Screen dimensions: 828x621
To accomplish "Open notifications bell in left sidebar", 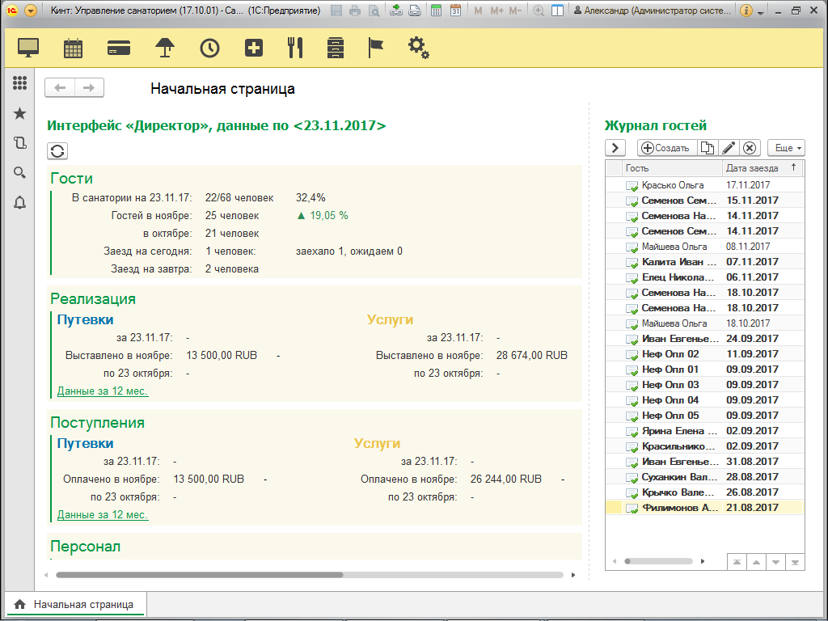I will pyautogui.click(x=20, y=203).
